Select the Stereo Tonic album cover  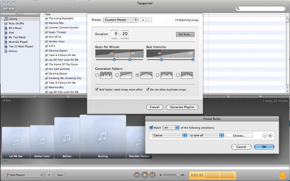(42, 142)
